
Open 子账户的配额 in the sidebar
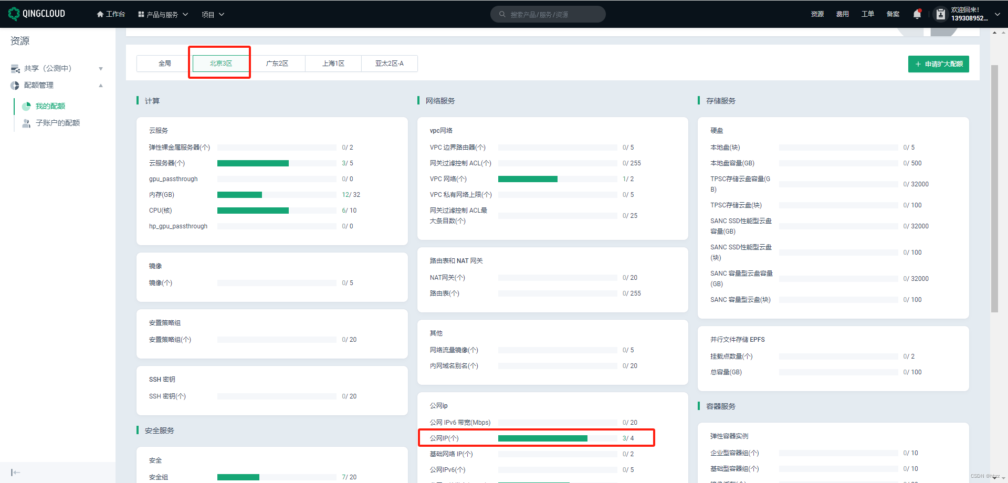[x=58, y=123]
